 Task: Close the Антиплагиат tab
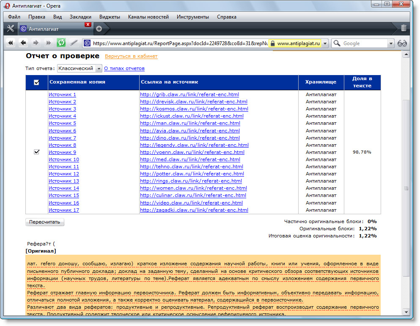(88, 24)
